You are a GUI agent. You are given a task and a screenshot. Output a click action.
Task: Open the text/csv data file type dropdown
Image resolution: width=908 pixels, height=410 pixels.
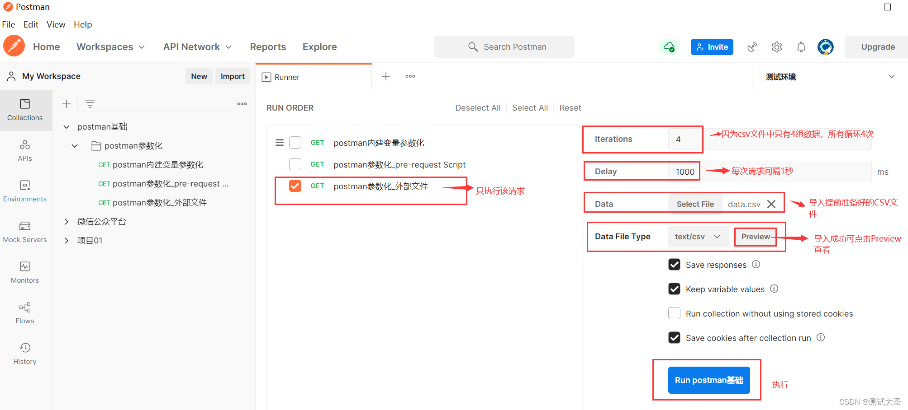click(698, 237)
